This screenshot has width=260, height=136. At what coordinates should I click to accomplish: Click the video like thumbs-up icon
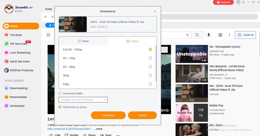tap(51, 135)
